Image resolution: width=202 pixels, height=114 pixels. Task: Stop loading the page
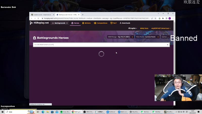coord(38,18)
